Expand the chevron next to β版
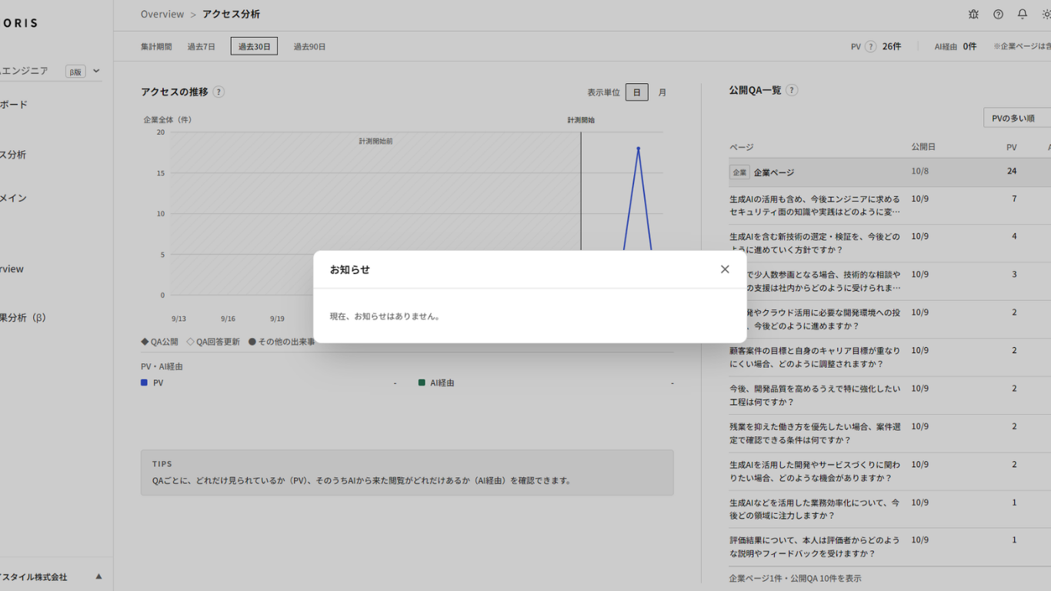The height and width of the screenshot is (591, 1051). tap(96, 71)
